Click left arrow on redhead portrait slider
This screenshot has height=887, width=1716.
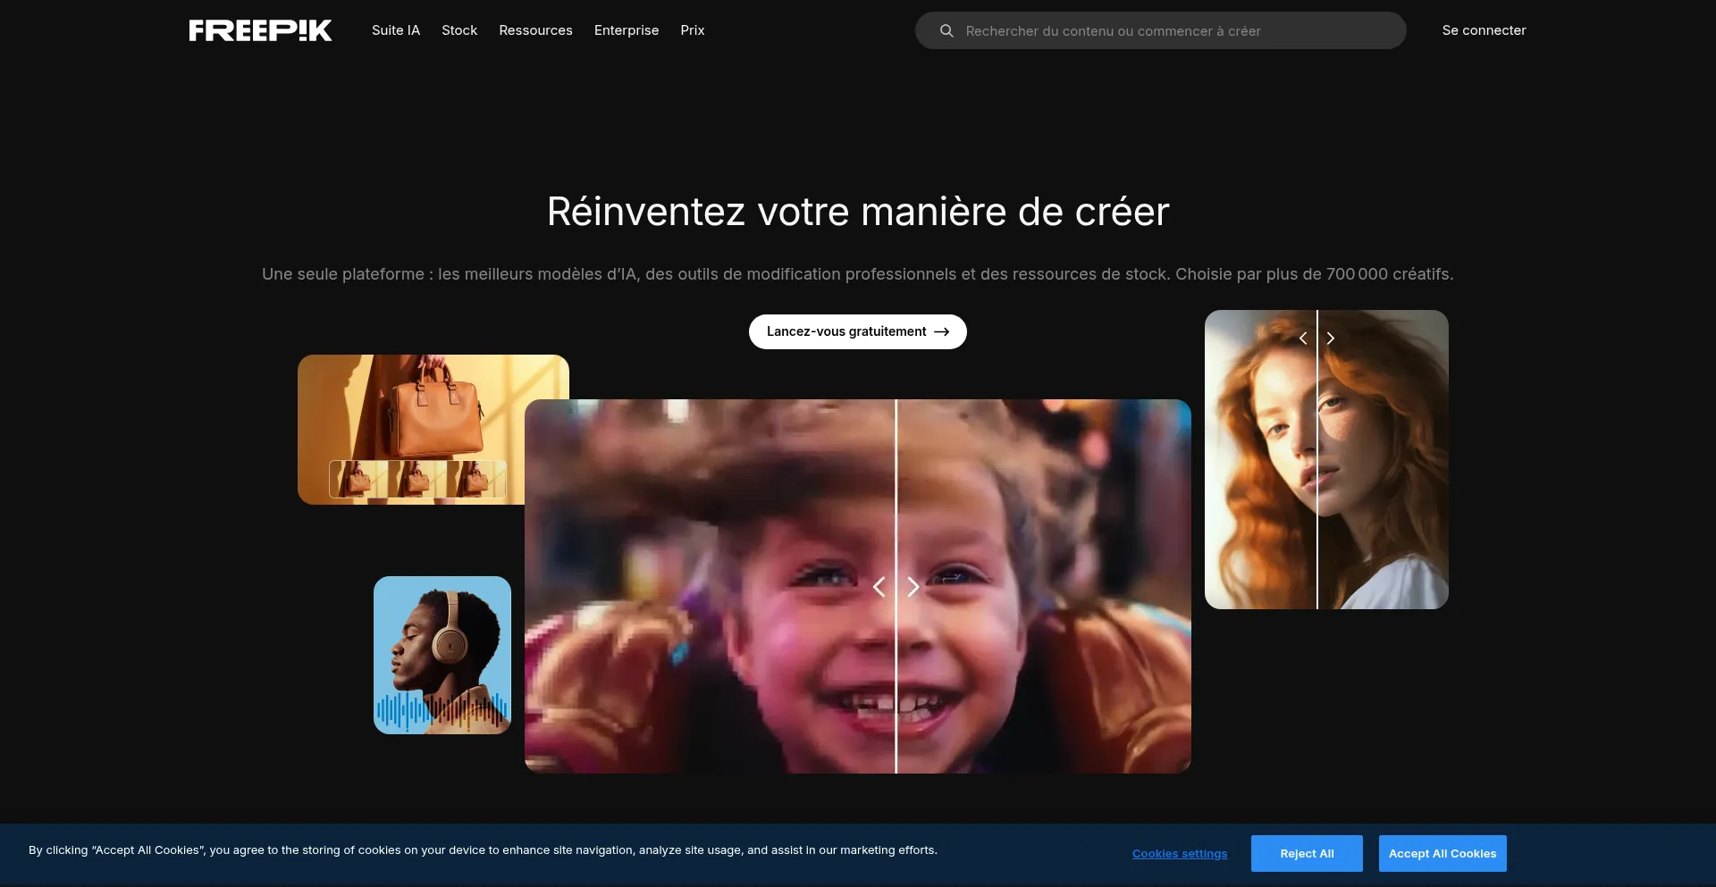pyautogui.click(x=1303, y=339)
